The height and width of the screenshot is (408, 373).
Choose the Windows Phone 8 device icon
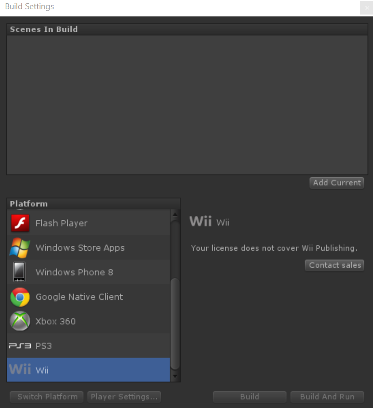click(x=20, y=272)
